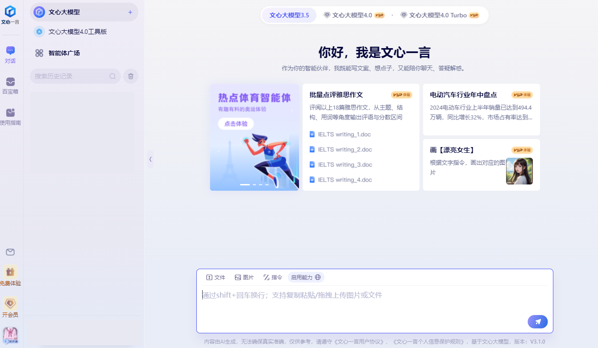Click the 图片 upload button

tap(244, 277)
